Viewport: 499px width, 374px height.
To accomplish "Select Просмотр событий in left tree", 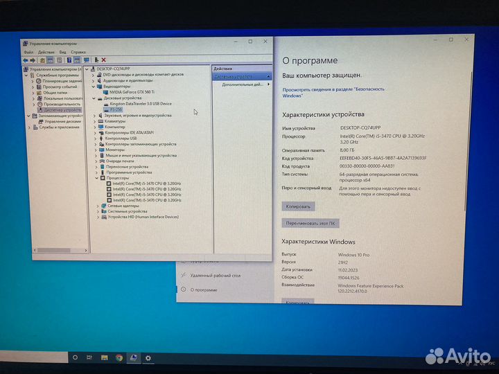I will pyautogui.click(x=60, y=87).
